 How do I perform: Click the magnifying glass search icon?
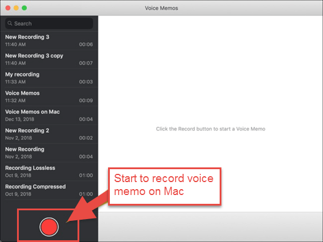click(9, 23)
